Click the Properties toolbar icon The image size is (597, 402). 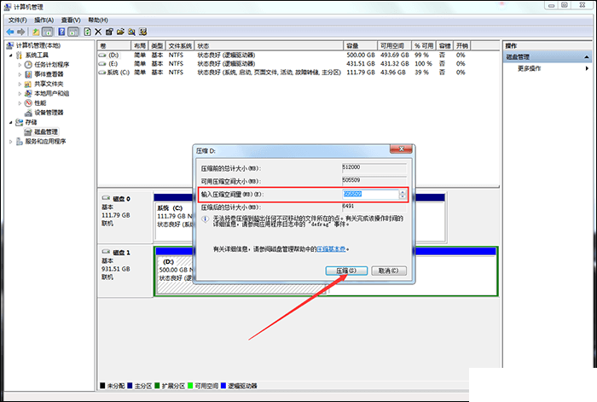(109, 32)
